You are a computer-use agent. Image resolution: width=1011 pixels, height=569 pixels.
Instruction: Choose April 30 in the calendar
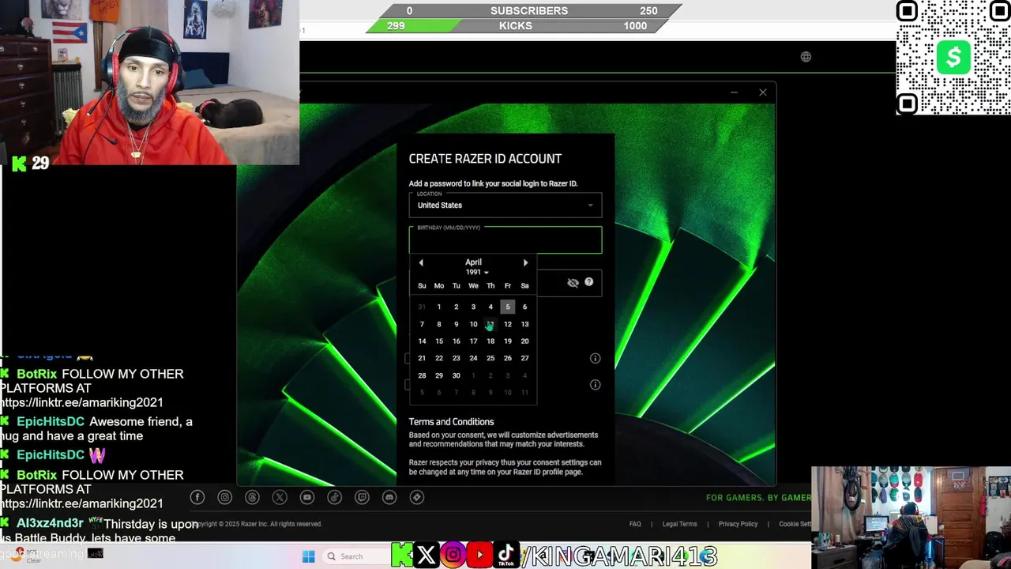456,375
